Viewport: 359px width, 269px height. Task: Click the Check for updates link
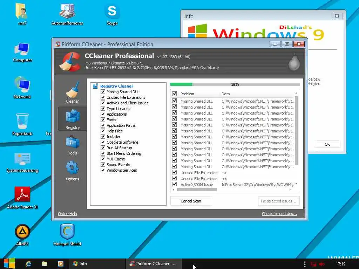279,214
